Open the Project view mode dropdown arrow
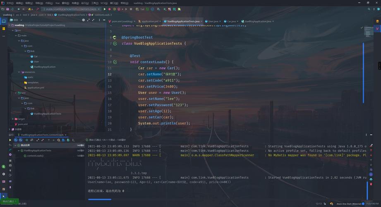 coord(21,20)
